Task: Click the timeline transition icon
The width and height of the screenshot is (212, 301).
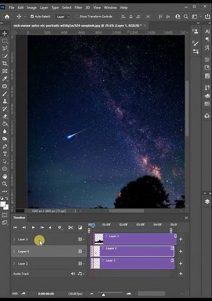Action: click(80, 227)
